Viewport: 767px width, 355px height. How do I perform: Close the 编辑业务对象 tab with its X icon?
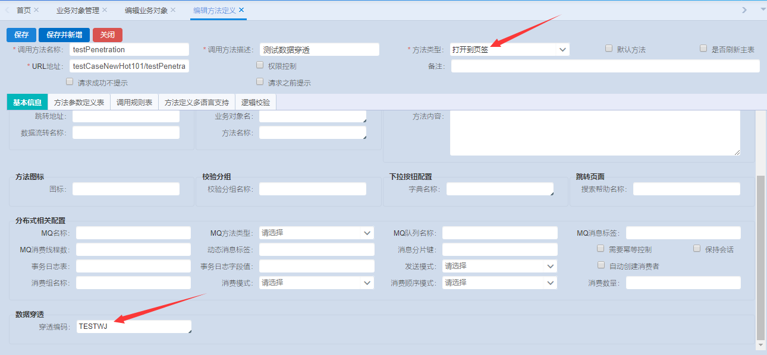173,10
